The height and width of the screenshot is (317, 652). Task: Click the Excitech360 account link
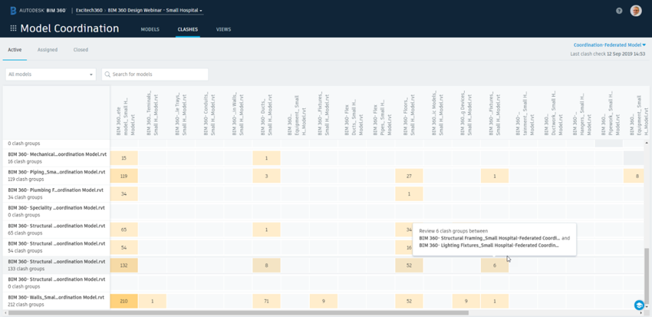pyautogui.click(x=90, y=11)
